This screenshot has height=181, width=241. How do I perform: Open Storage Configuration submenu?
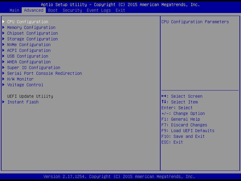(x=33, y=39)
